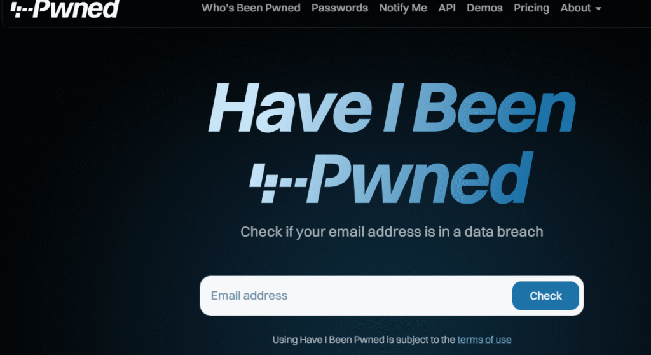Click the "Using Have I Been Pwned" notice text
This screenshot has width=651, height=355.
pyautogui.click(x=364, y=340)
